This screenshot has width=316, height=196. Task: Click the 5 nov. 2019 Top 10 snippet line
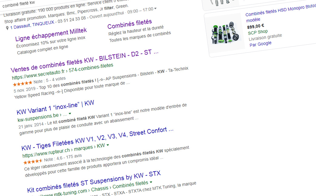(101, 80)
